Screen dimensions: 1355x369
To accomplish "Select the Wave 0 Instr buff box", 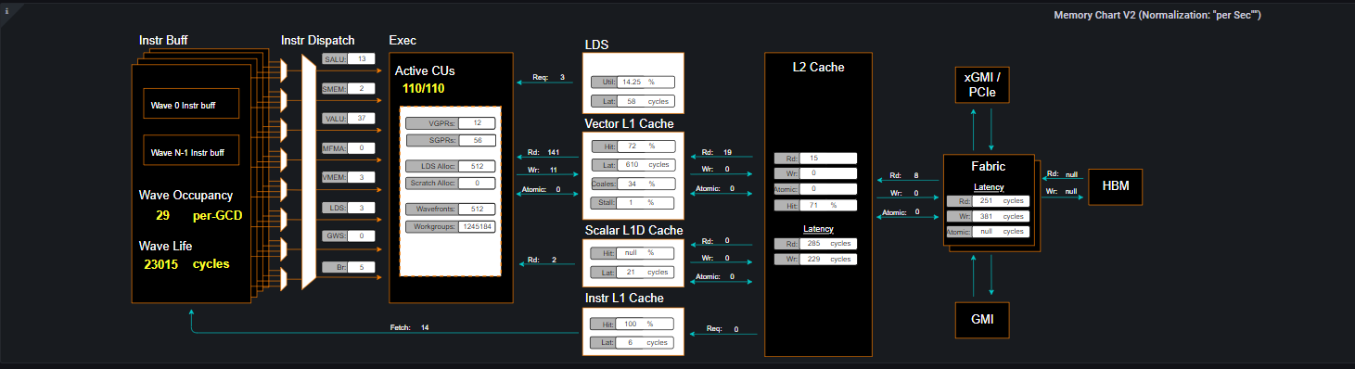I will tap(191, 105).
